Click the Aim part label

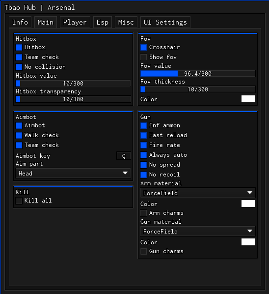pos(29,164)
